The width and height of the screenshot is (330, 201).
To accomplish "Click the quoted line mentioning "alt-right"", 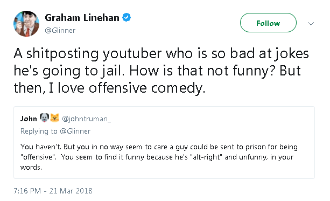I will pos(157,157).
